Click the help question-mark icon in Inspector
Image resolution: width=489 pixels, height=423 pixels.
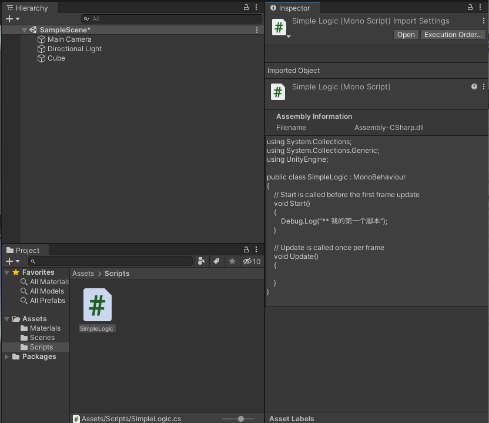474,86
